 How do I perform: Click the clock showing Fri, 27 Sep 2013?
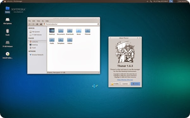[x=161, y=1]
